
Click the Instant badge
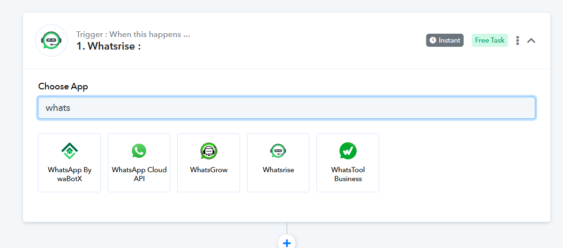[x=445, y=40]
